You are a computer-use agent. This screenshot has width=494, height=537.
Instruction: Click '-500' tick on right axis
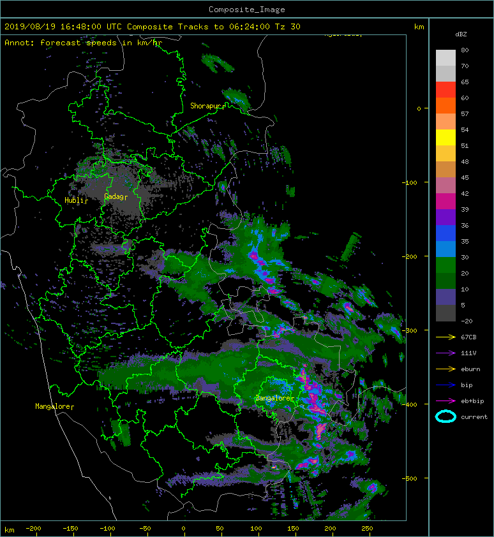point(410,478)
